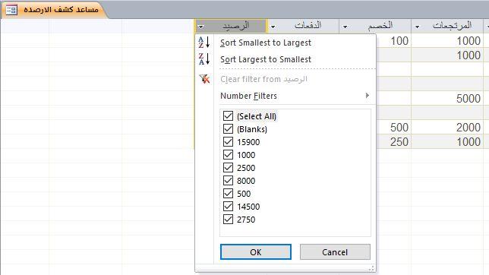Uncheck the 1000 filter value checkbox
This screenshot has height=275, width=489.
click(228, 155)
